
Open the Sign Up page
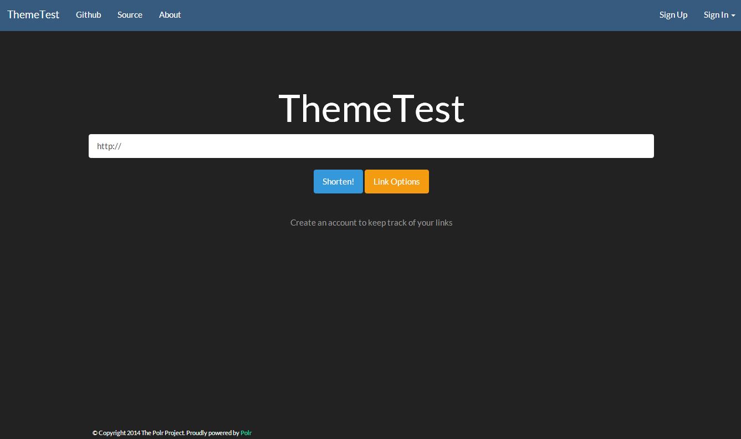(673, 15)
